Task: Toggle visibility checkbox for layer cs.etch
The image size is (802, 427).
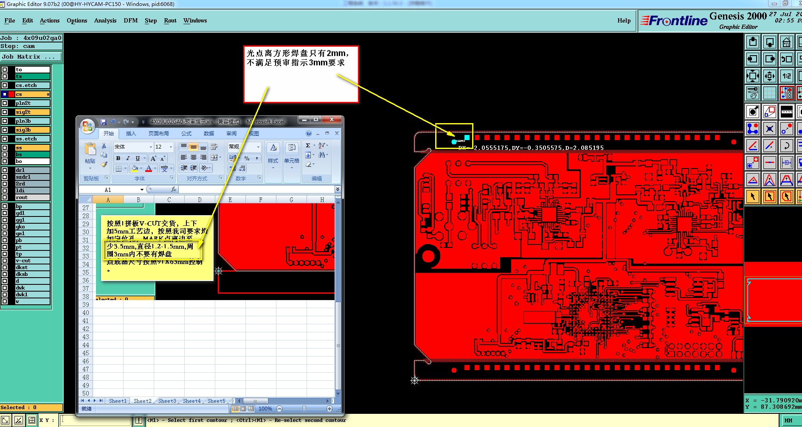Action: (5, 85)
